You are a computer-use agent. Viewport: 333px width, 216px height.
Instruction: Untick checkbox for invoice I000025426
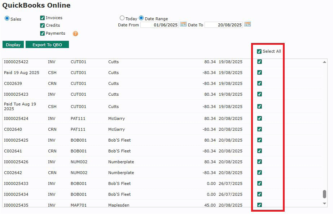(x=259, y=162)
